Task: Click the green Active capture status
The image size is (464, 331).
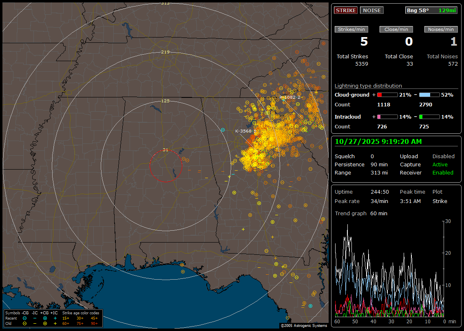Action: [x=440, y=165]
